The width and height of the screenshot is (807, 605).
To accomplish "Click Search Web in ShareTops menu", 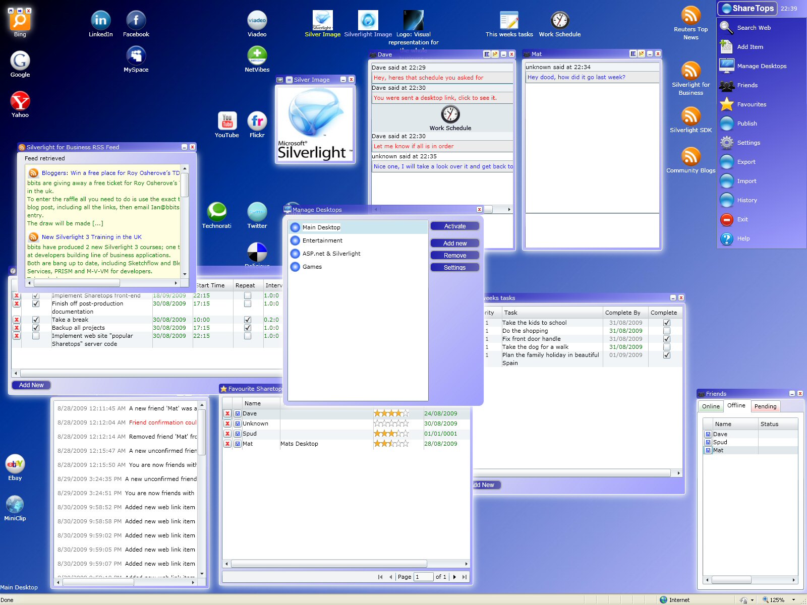I will pyautogui.click(x=754, y=28).
